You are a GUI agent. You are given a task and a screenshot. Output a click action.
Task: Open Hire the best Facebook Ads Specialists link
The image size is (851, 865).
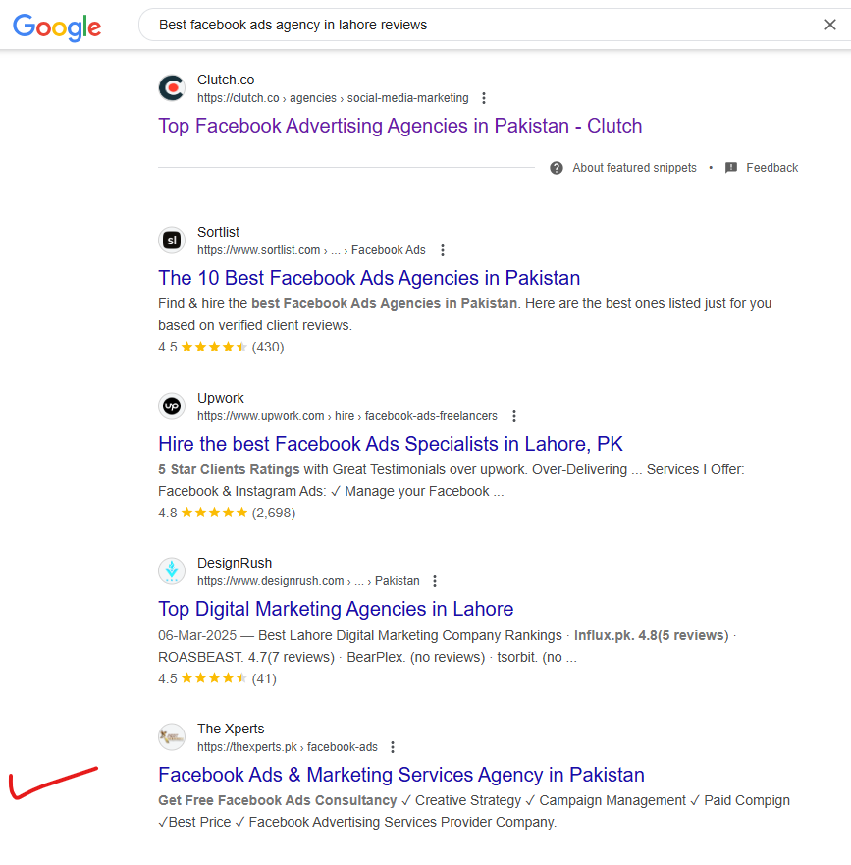(391, 444)
